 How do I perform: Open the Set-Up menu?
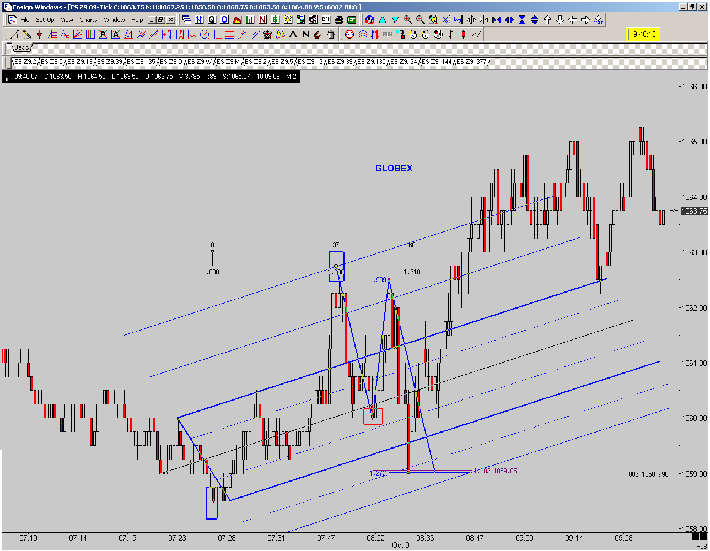(45, 20)
